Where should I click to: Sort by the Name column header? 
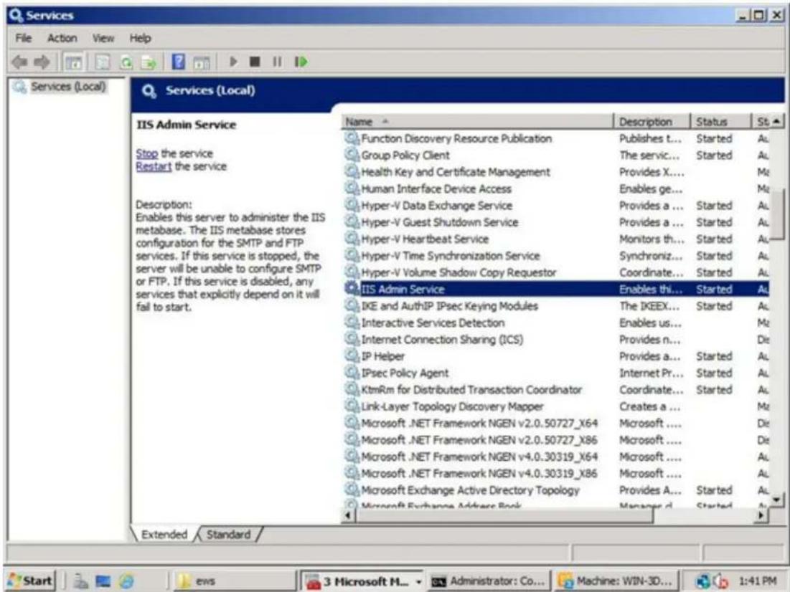click(478, 122)
